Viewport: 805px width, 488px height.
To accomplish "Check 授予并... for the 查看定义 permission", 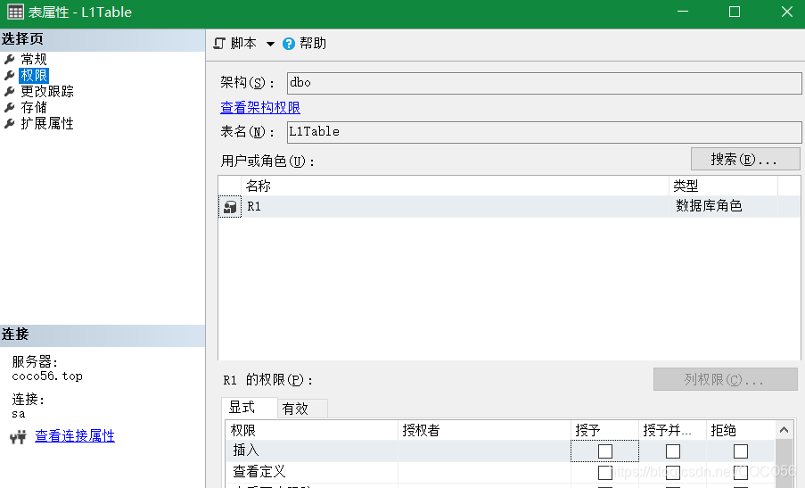I will pos(673,473).
